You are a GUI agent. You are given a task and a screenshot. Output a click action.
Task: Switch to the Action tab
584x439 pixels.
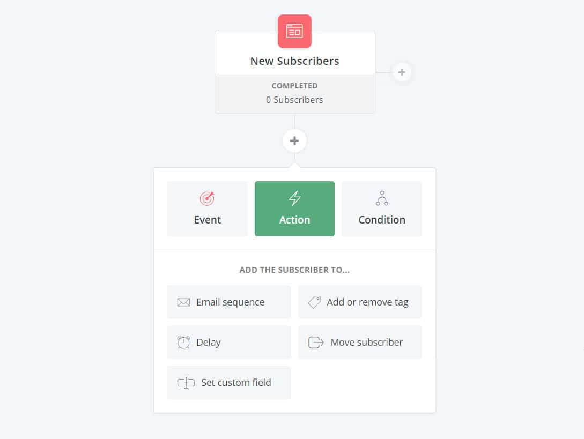tap(294, 209)
